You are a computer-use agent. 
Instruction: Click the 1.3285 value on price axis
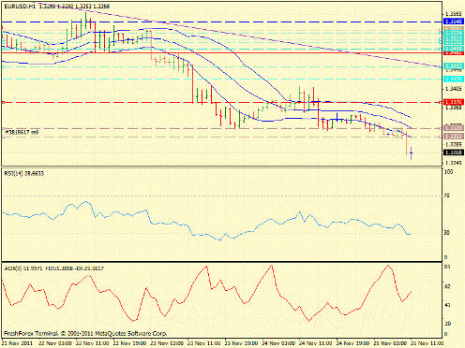coord(454,145)
